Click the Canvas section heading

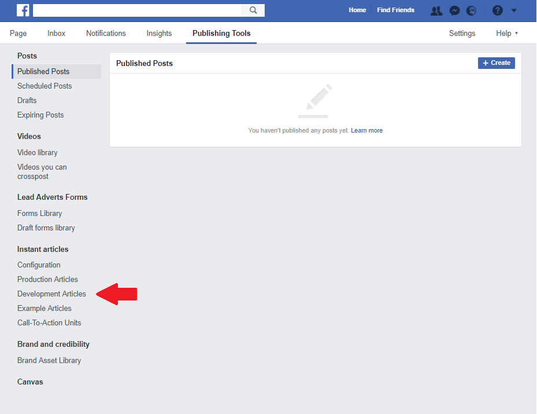pyautogui.click(x=30, y=382)
